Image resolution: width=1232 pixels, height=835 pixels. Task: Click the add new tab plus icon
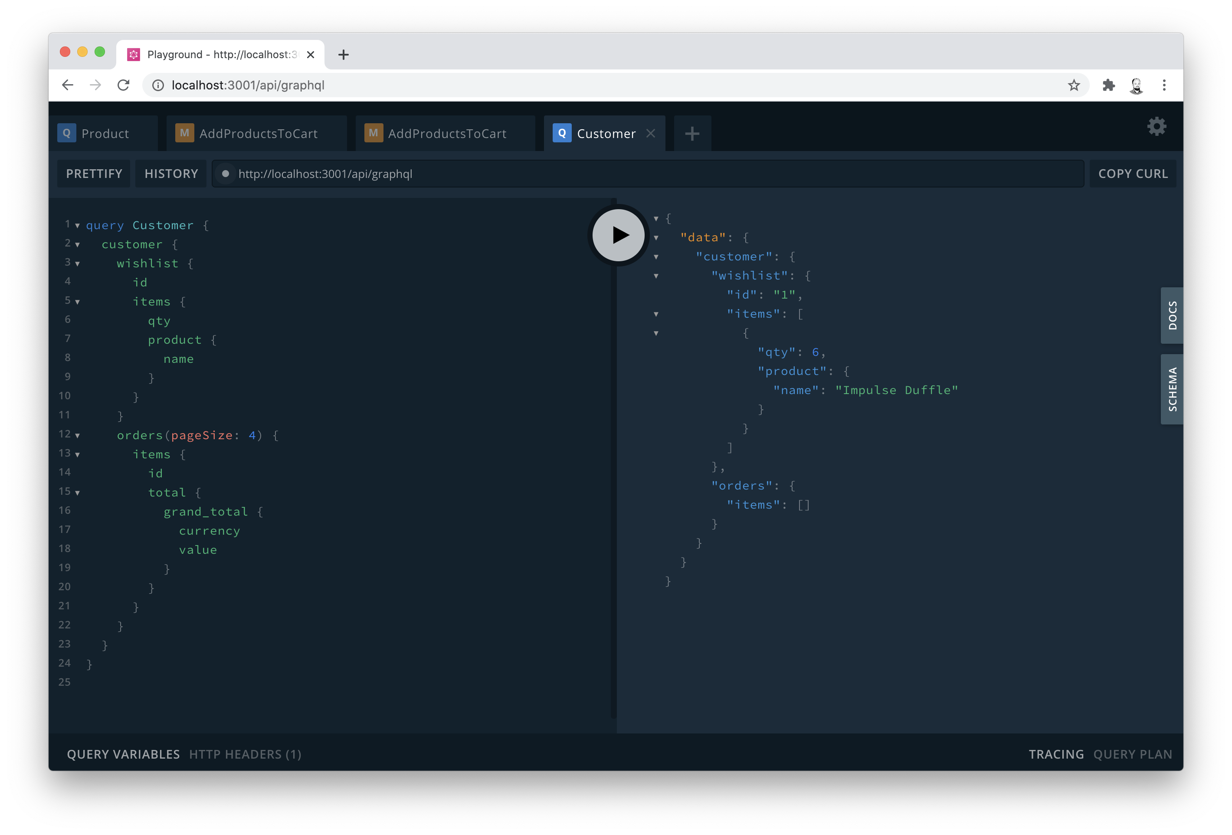(x=692, y=133)
